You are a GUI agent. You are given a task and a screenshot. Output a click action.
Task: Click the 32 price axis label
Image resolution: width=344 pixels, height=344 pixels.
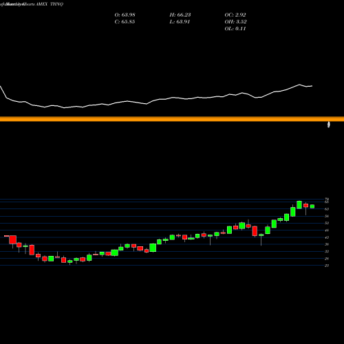pos(327,251)
